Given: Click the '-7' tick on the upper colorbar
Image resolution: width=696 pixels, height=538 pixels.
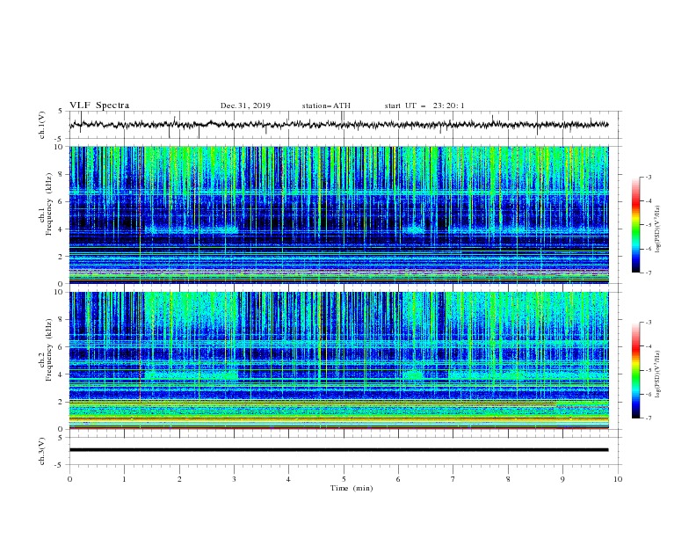Looking at the screenshot, I should pos(648,273).
